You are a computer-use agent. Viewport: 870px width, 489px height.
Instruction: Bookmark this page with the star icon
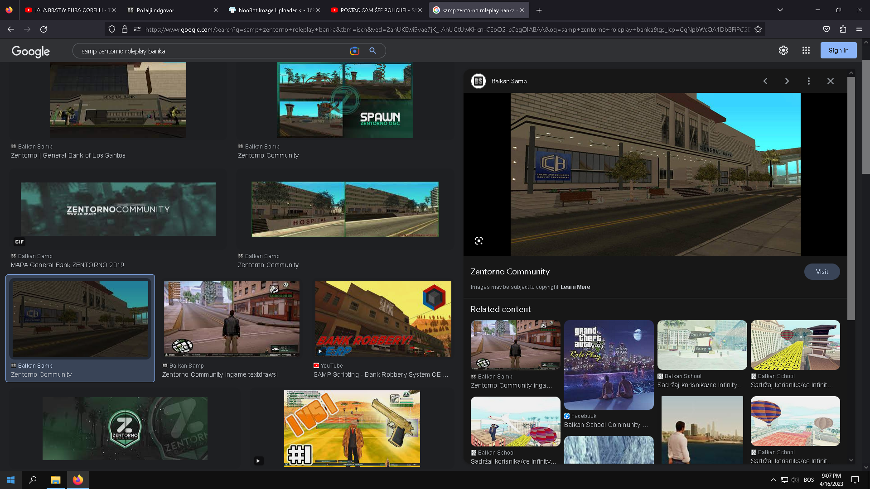pos(758,29)
